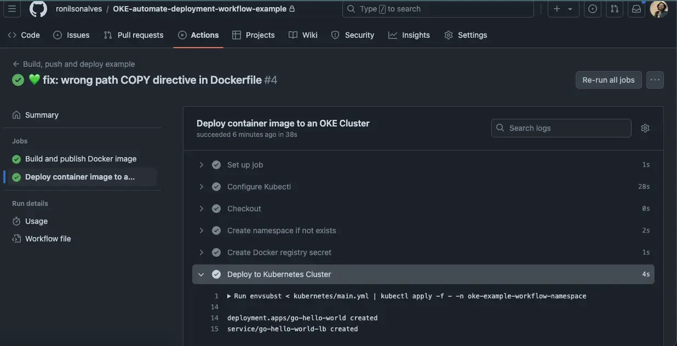This screenshot has width=677, height=346.
Task: Focus the Search logs field
Action: (561, 128)
